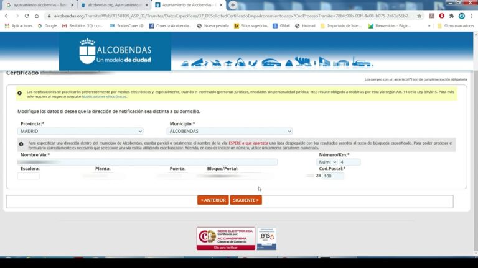Follow the 'Notificaciones electrónicas' link
478x268 pixels.
(104, 97)
